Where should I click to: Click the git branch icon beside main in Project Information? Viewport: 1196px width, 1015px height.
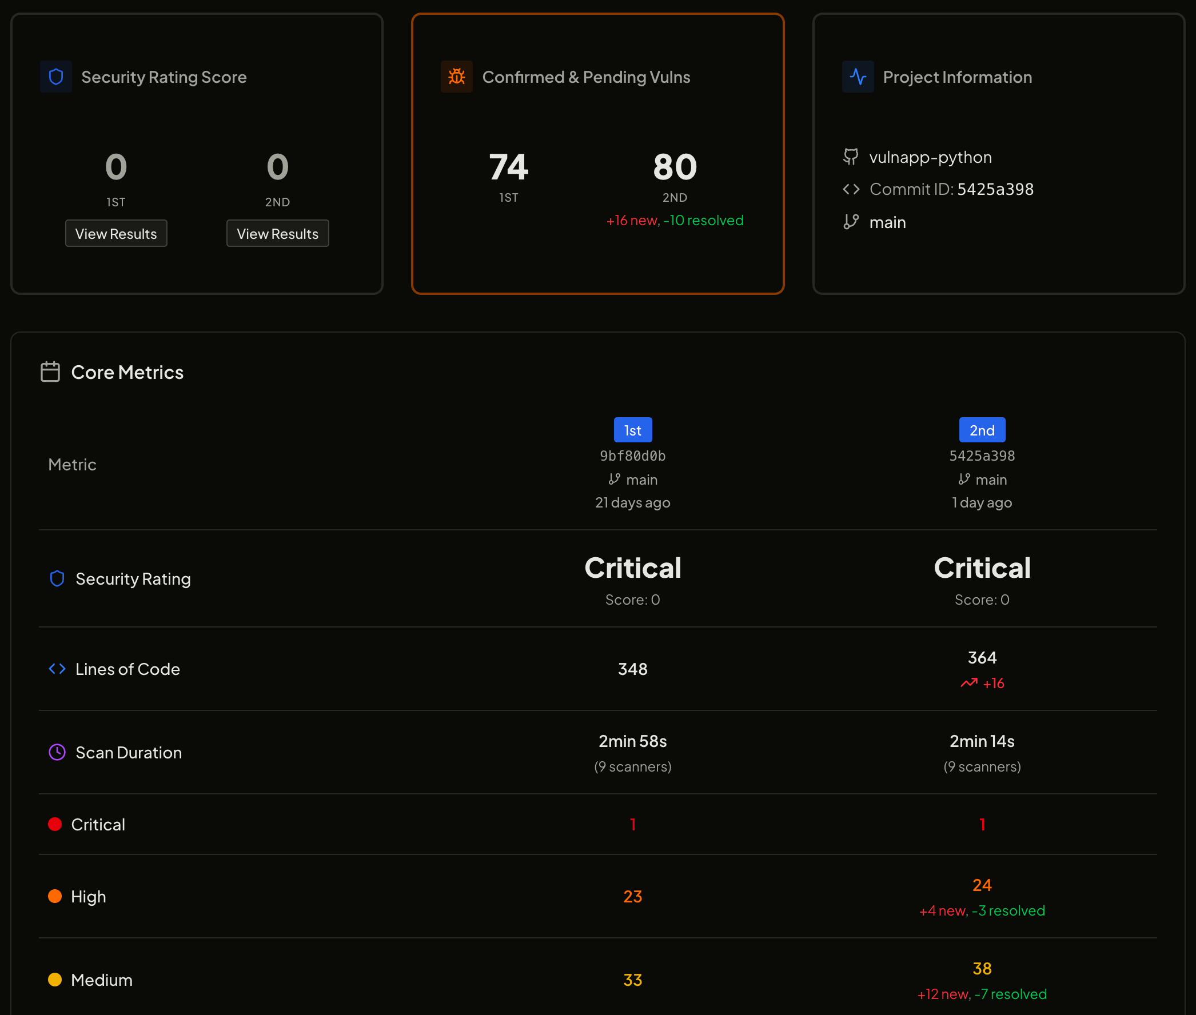click(x=851, y=222)
